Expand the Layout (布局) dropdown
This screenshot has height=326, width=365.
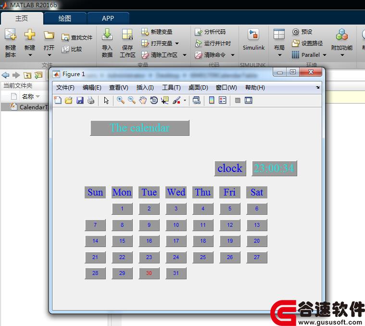(280, 55)
